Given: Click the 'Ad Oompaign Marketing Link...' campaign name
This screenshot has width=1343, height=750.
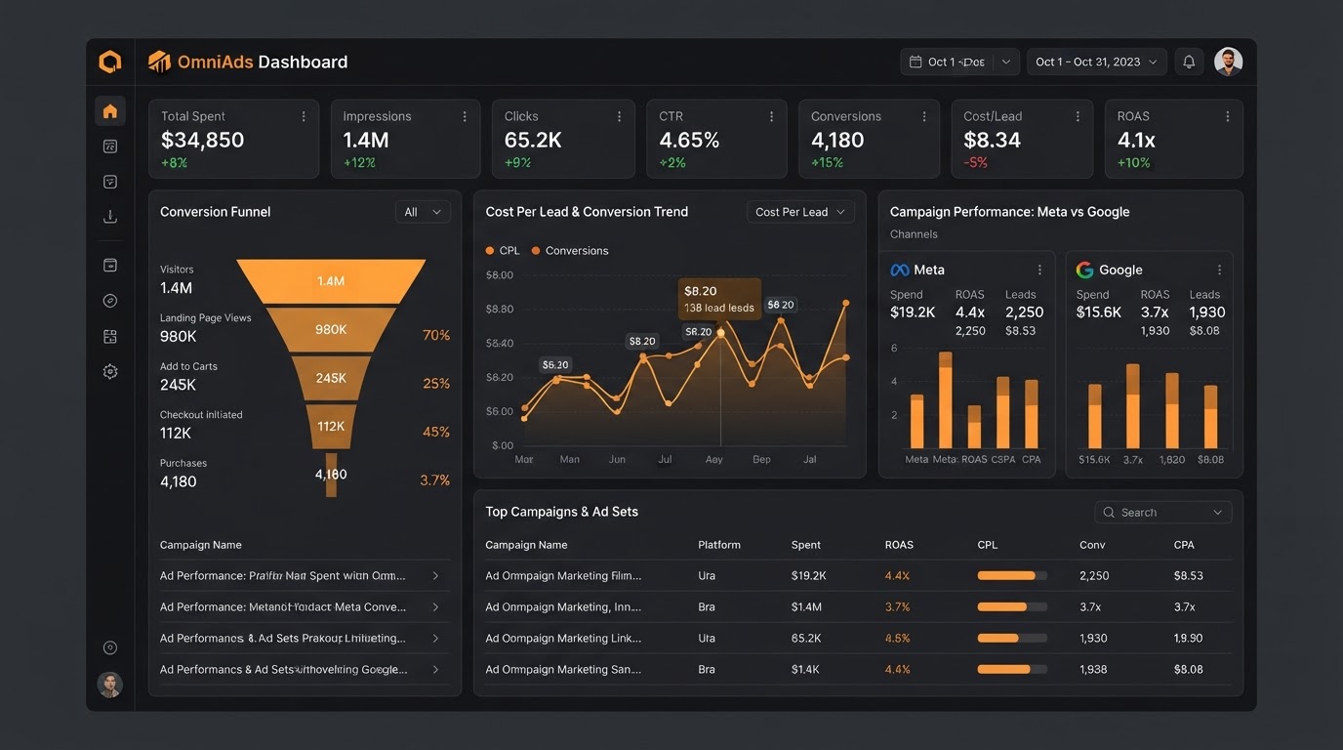Looking at the screenshot, I should pos(563,639).
